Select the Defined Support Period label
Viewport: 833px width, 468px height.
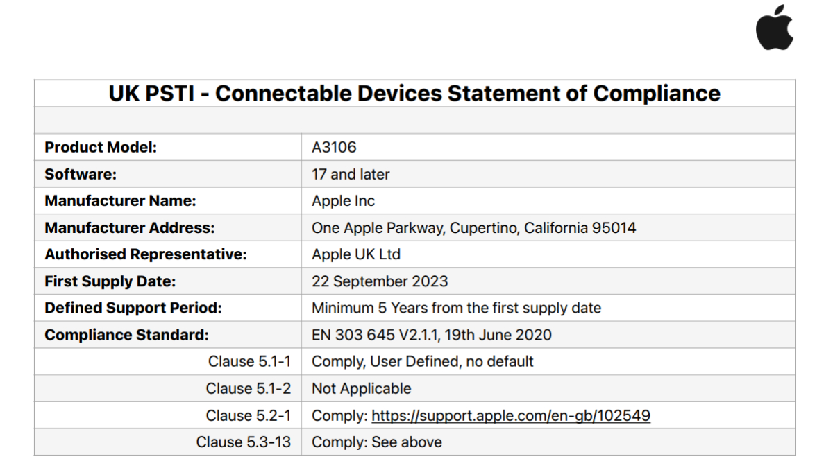pos(133,308)
